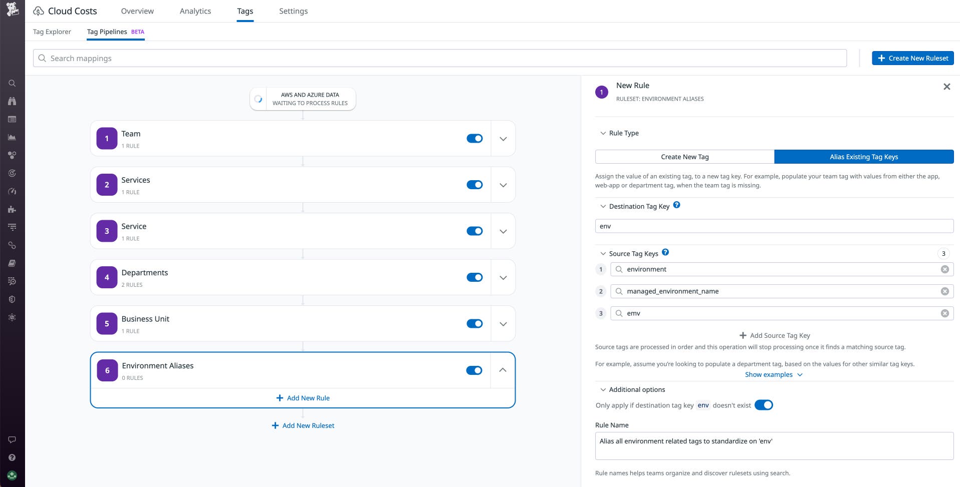Open the Monitors target icon in sidebar

tap(12, 173)
